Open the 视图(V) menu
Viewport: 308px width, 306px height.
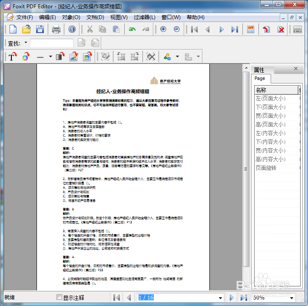[x=119, y=17]
